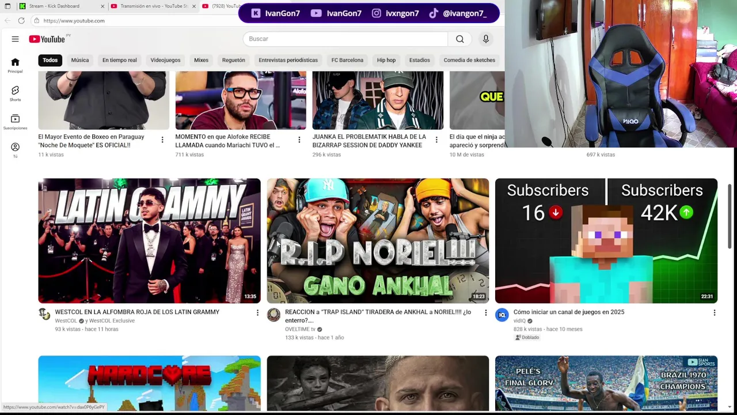Open Alofoke Mariachi video thumbnail

pyautogui.click(x=241, y=100)
